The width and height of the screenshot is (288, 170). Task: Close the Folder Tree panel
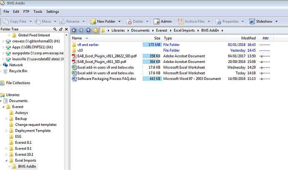(66, 29)
